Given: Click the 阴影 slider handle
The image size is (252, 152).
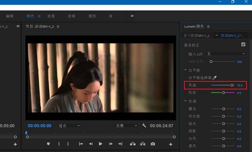Looking at the screenshot, I should pyautogui.click(x=223, y=131).
